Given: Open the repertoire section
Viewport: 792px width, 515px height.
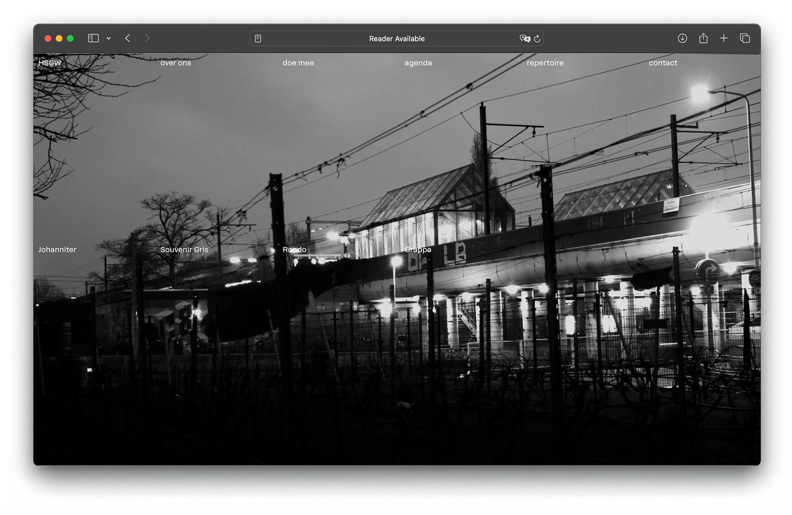Looking at the screenshot, I should [x=545, y=63].
